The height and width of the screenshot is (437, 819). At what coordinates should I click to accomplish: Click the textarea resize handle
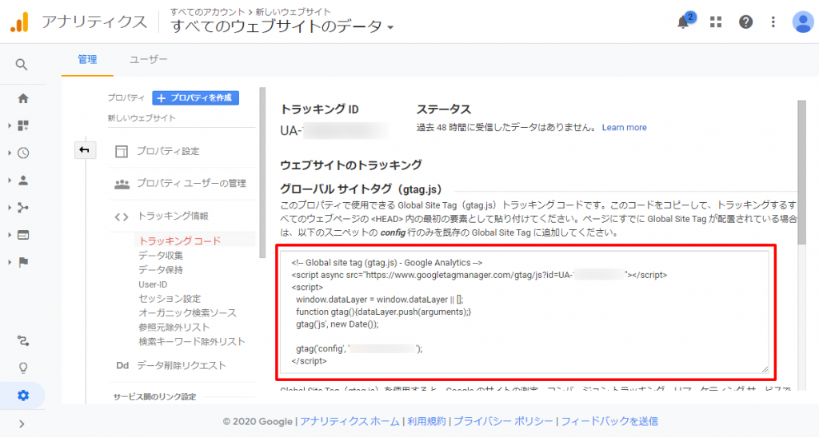(765, 368)
